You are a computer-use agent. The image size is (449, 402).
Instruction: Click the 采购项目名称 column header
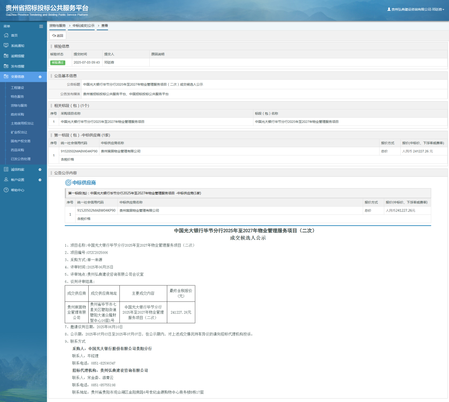pyautogui.click(x=71, y=114)
